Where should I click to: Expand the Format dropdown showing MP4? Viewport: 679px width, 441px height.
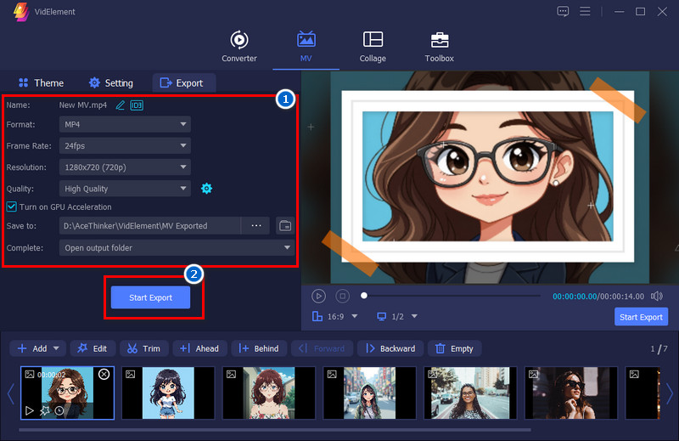click(x=125, y=125)
